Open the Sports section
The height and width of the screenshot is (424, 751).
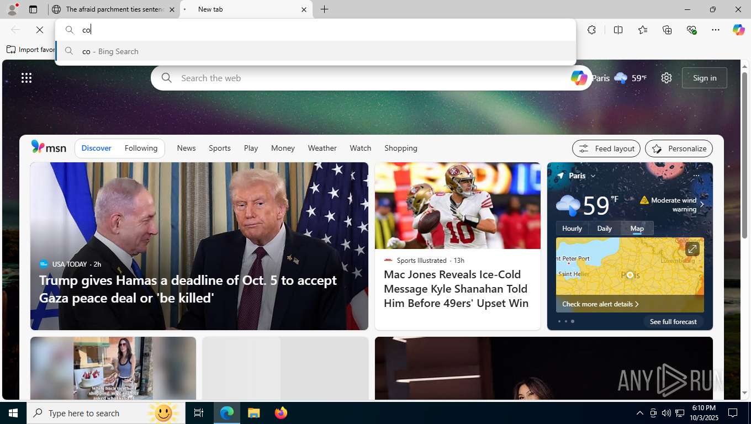pos(220,148)
